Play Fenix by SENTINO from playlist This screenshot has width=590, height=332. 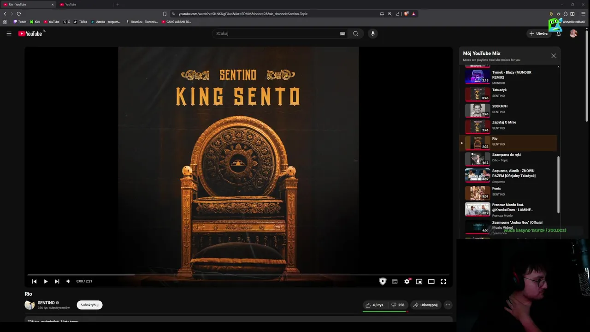(509, 192)
